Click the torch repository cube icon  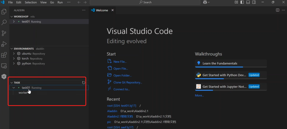pos(19,59)
